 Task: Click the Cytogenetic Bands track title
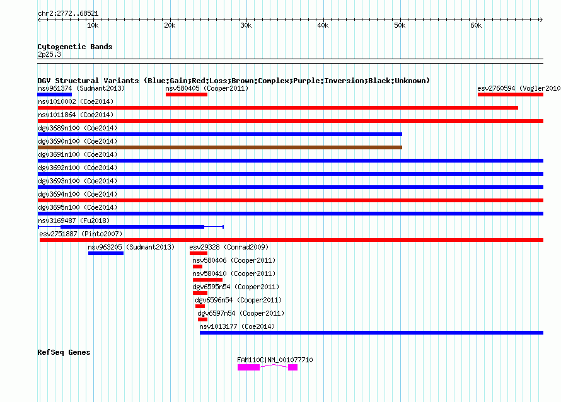(x=75, y=47)
